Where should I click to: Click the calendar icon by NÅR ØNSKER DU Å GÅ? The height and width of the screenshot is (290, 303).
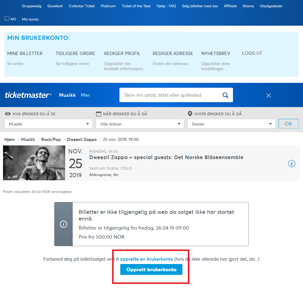click(98, 114)
